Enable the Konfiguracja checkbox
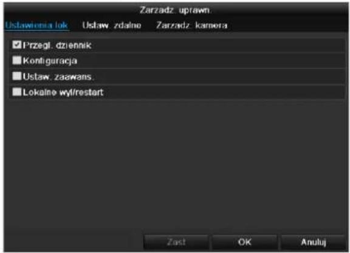350x253 pixels. tap(17, 60)
